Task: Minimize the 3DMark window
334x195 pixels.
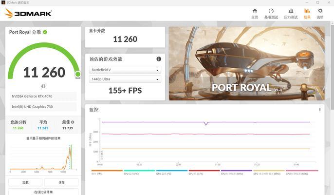Action: (307, 2)
